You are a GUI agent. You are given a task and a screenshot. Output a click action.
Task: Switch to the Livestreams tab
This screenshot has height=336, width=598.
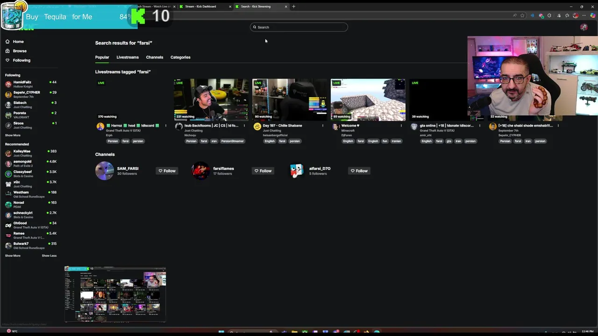click(128, 57)
